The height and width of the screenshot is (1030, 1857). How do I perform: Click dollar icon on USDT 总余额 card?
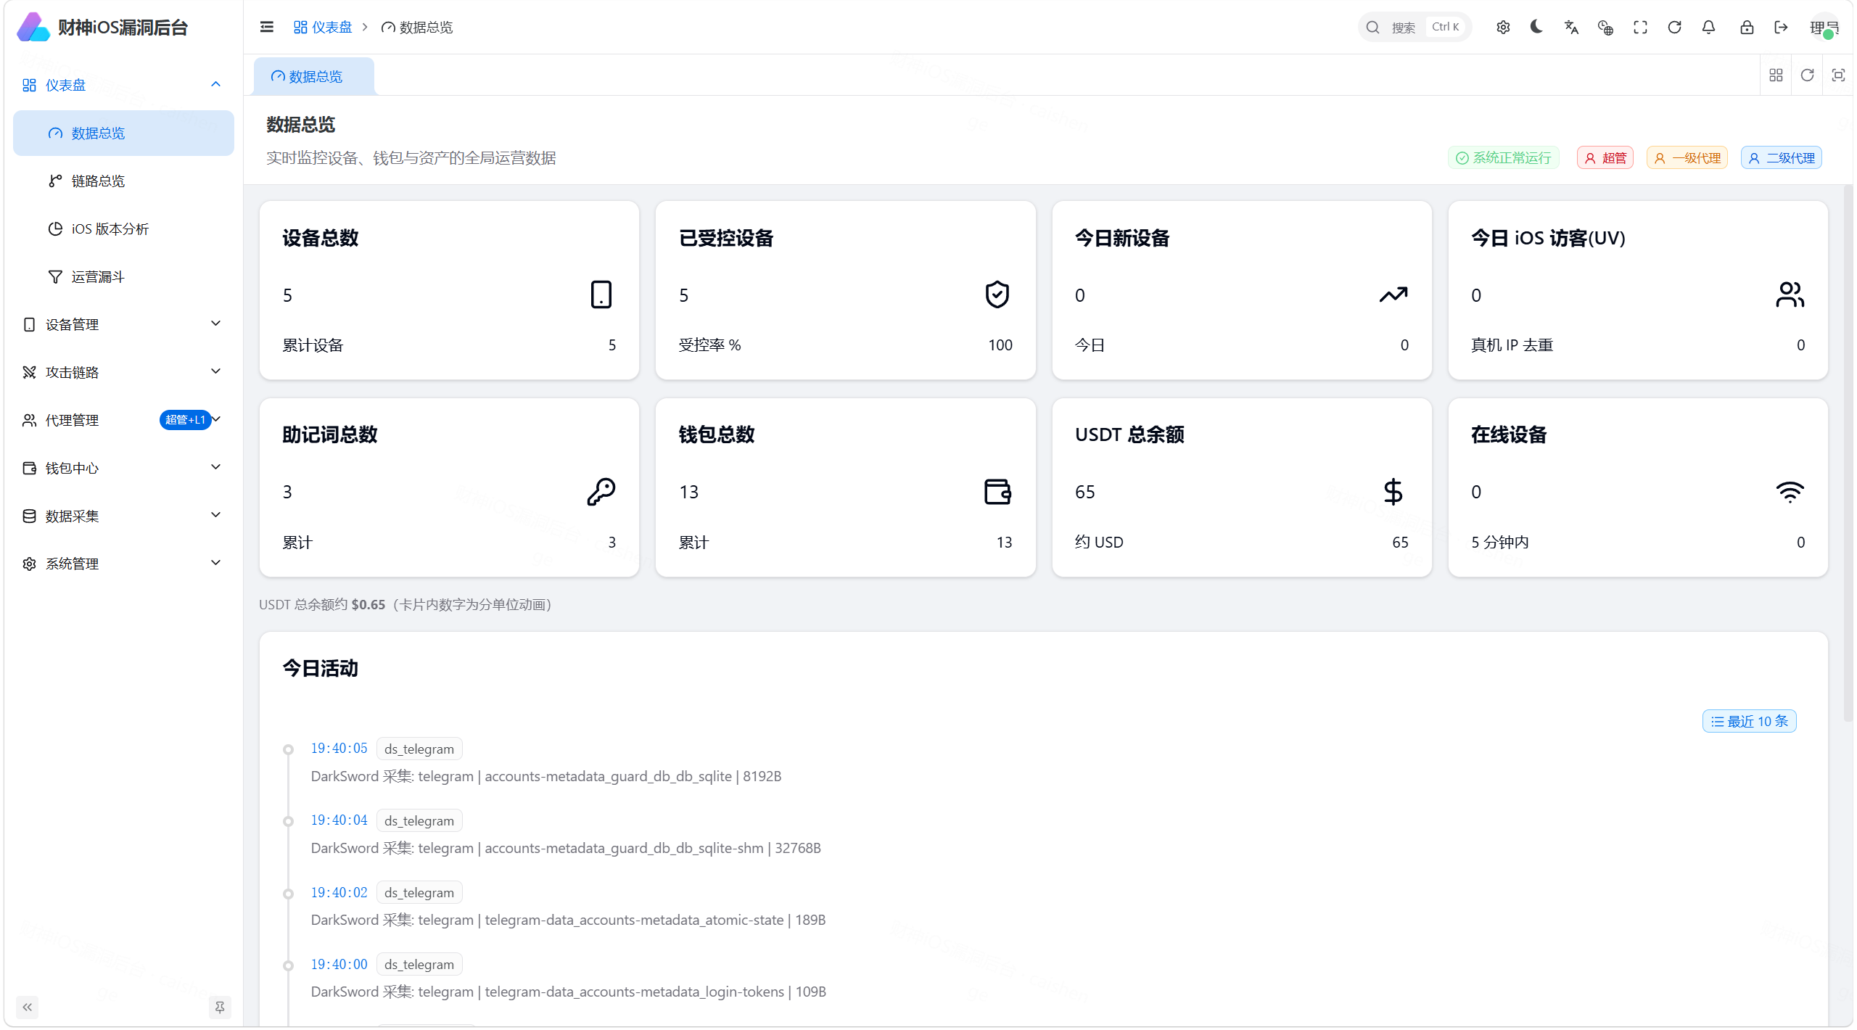click(1393, 491)
